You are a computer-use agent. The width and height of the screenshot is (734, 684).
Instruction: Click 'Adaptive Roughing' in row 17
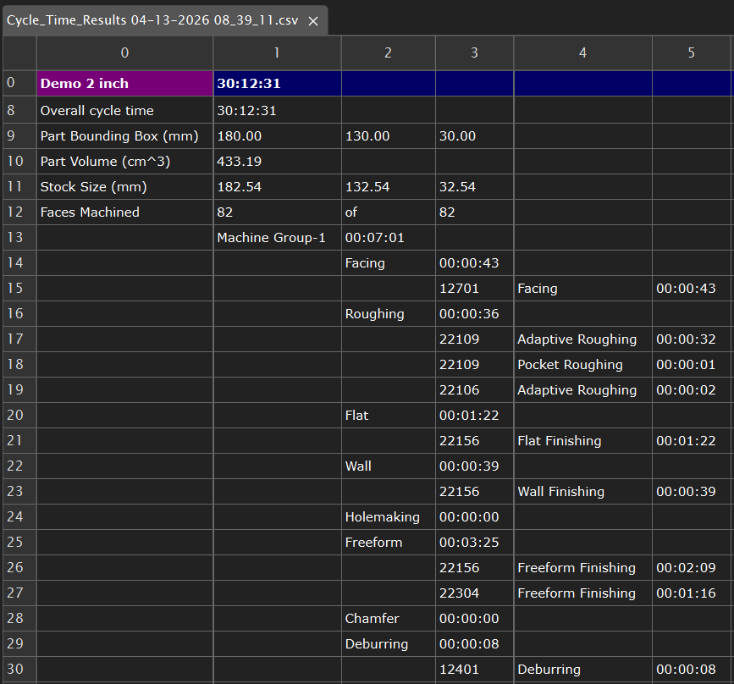[x=582, y=339]
